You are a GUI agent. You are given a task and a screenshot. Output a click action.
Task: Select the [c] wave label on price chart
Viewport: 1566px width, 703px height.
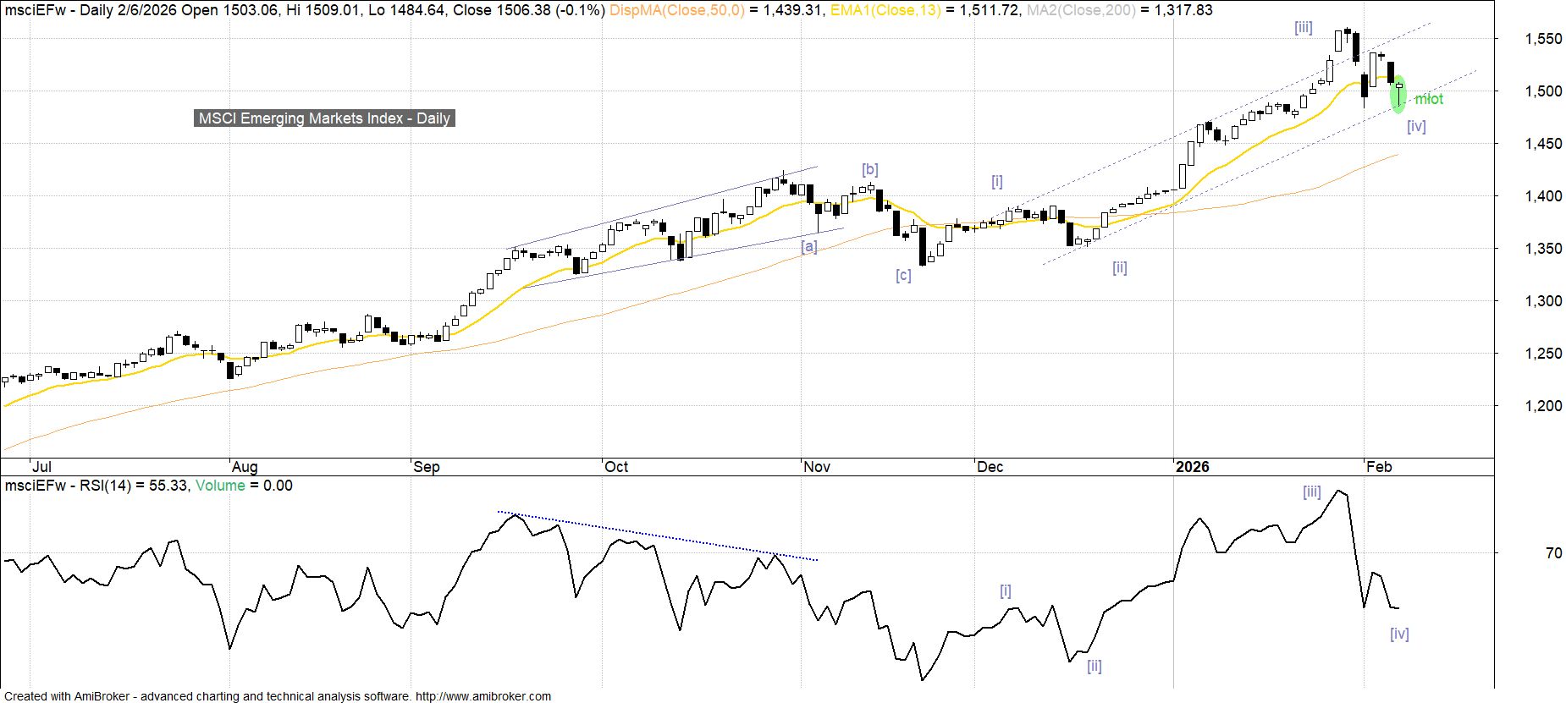(903, 275)
